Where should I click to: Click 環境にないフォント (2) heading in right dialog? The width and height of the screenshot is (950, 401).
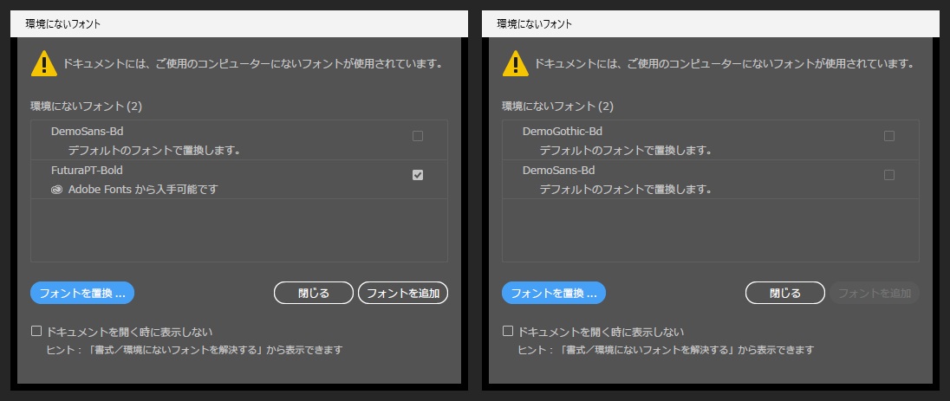click(557, 107)
